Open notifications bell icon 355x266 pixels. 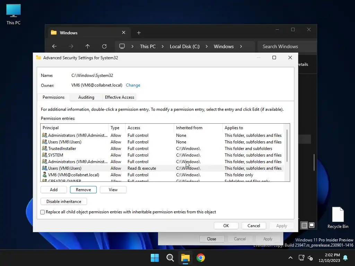pos(346,258)
